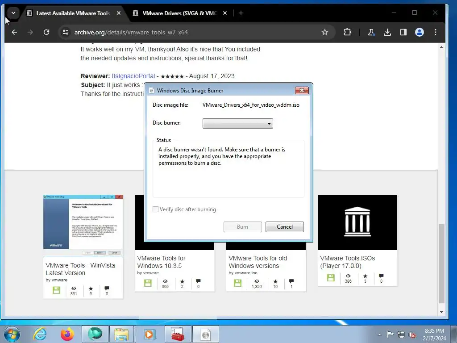This screenshot has width=457, height=343.
Task: Open Chrome Labs flask icon
Action: (371, 32)
